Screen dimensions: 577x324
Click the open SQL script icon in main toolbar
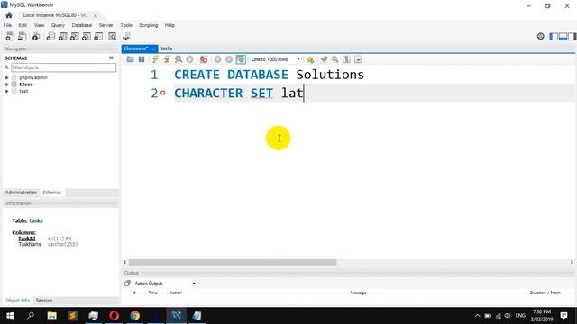(x=22, y=36)
